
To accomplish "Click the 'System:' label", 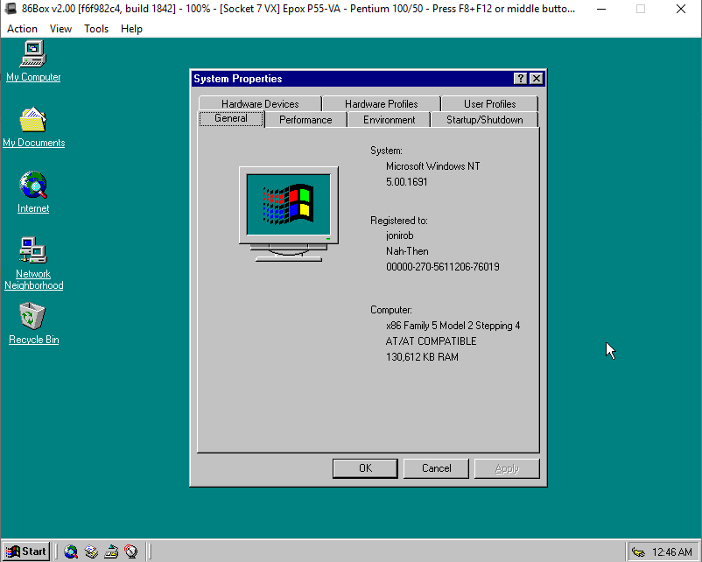I will point(386,151).
